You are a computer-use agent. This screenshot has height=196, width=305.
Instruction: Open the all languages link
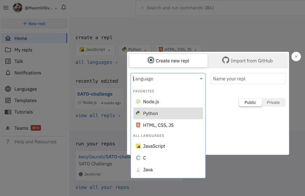(x=96, y=62)
